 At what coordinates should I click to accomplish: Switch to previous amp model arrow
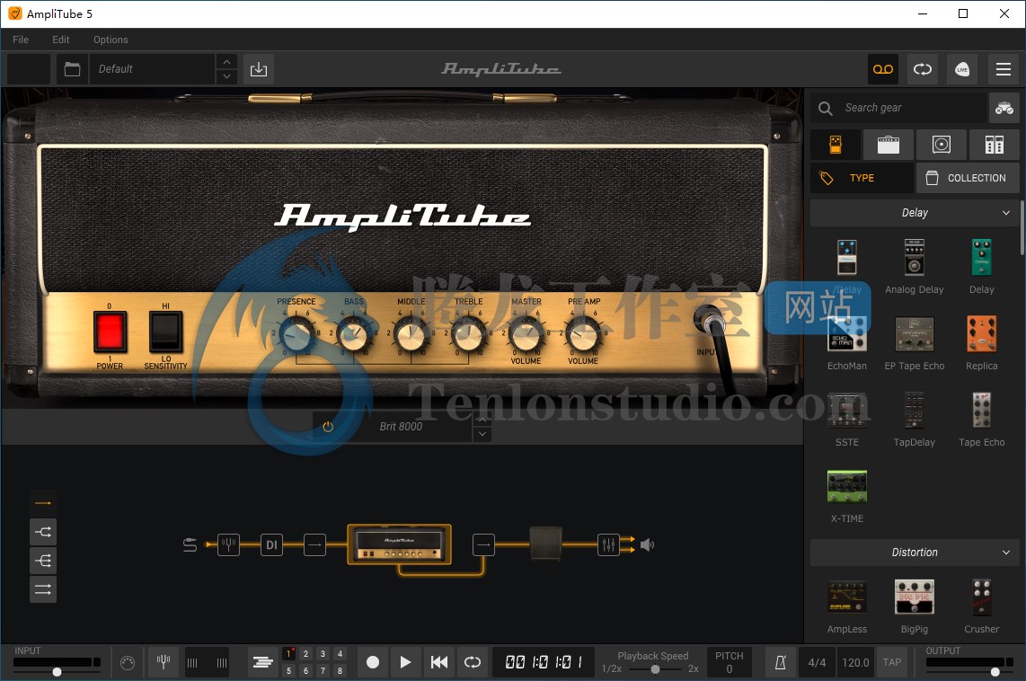point(482,420)
